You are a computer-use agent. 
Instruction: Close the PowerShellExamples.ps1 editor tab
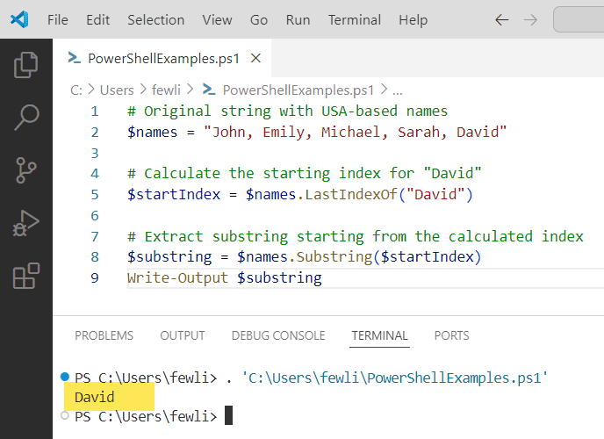[x=255, y=59]
